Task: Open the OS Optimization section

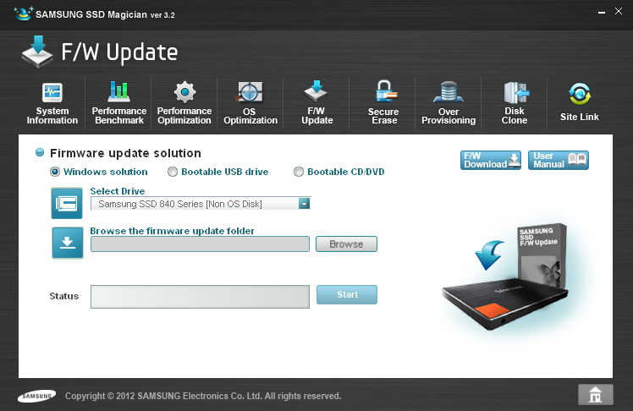Action: click(250, 103)
